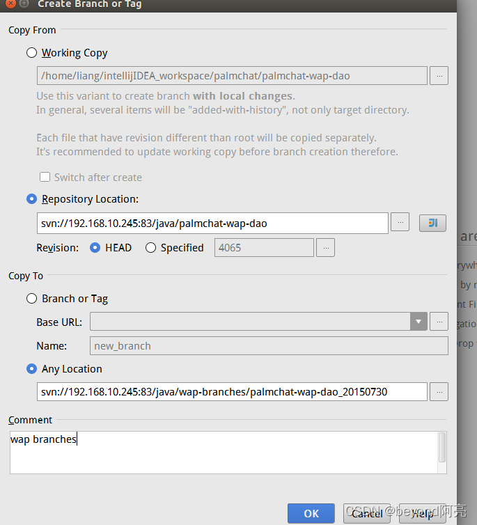Click the comment area scrollbar
Image resolution: width=477 pixels, height=525 pixels.
point(442,447)
